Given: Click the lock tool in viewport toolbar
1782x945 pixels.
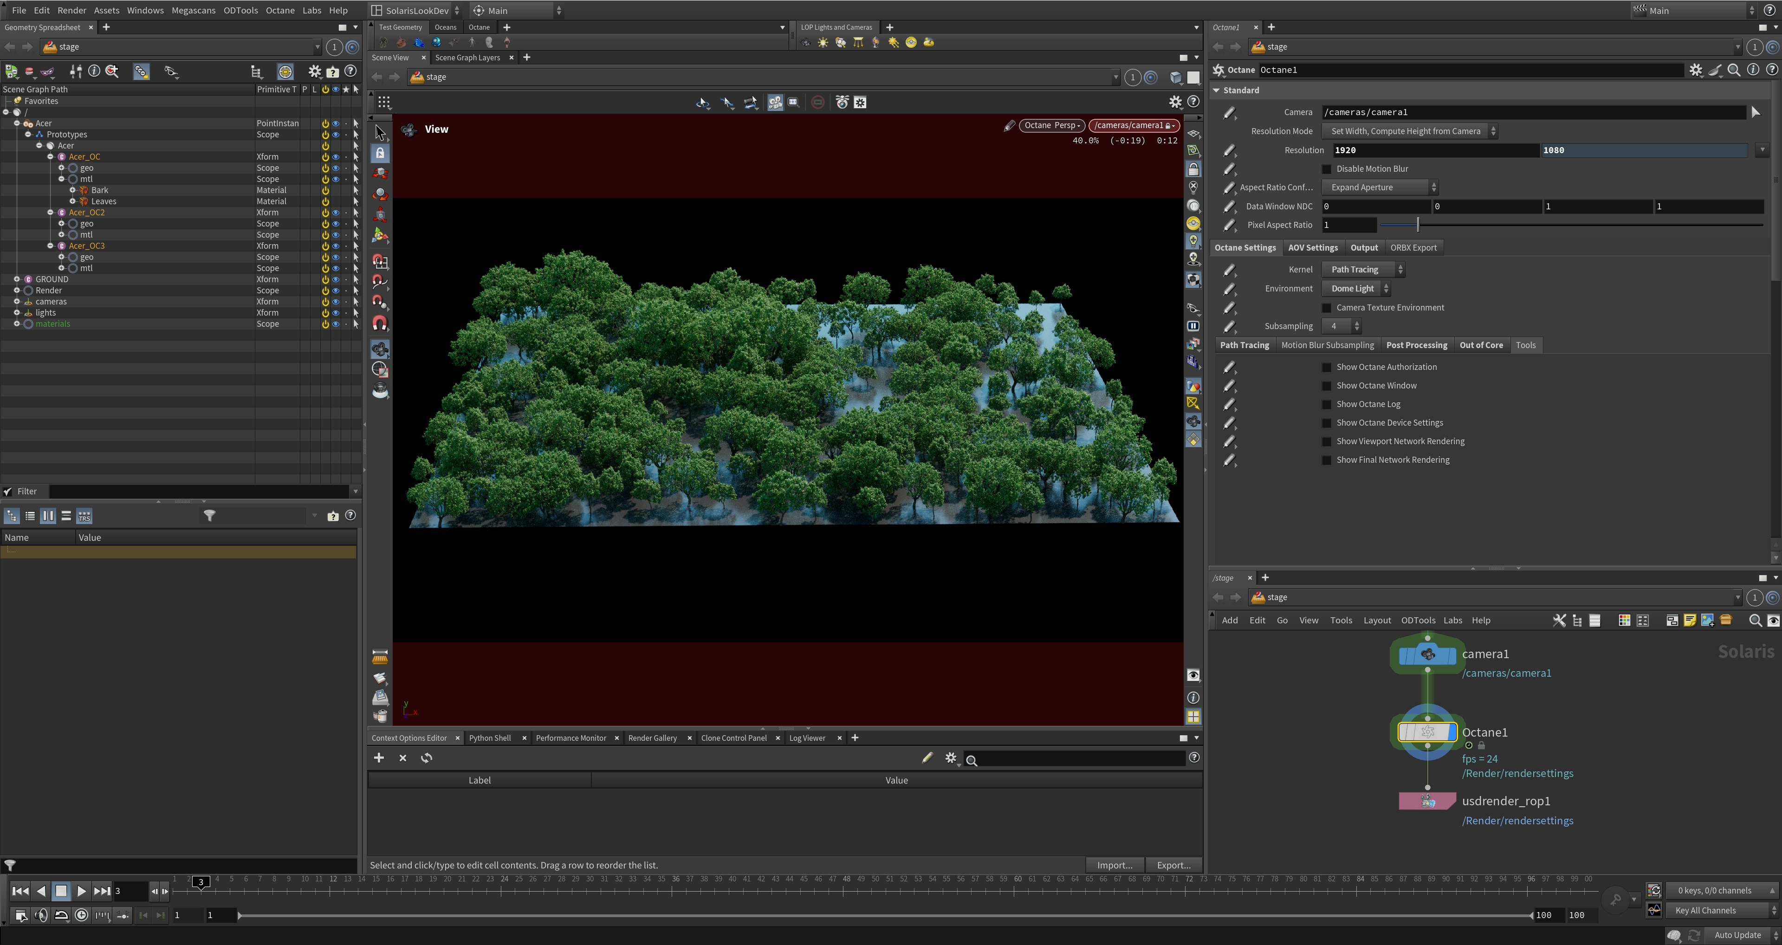Looking at the screenshot, I should click(x=380, y=153).
